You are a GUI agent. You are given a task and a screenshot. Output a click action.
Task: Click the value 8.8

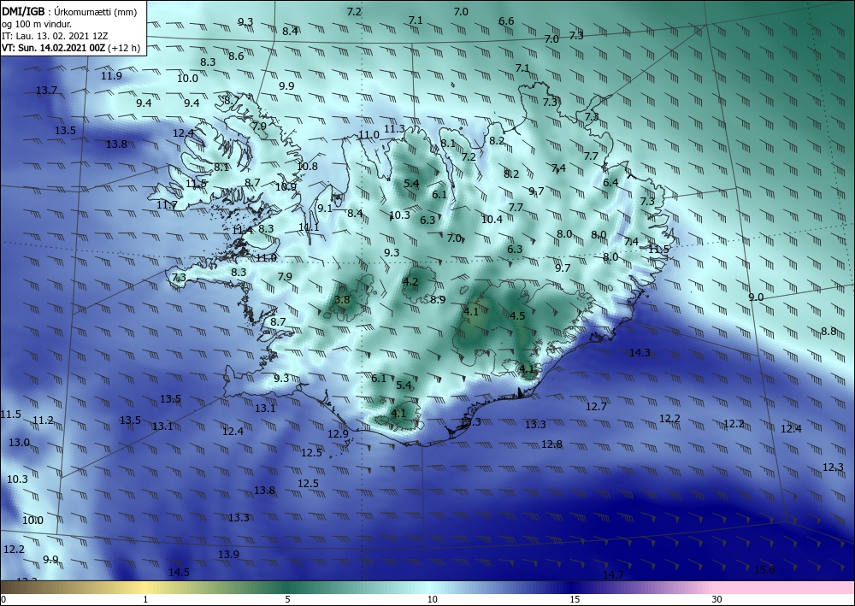(828, 332)
